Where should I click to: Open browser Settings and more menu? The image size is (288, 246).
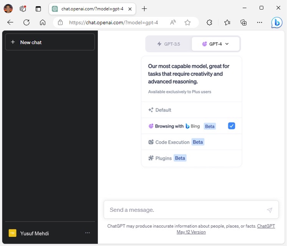click(260, 23)
